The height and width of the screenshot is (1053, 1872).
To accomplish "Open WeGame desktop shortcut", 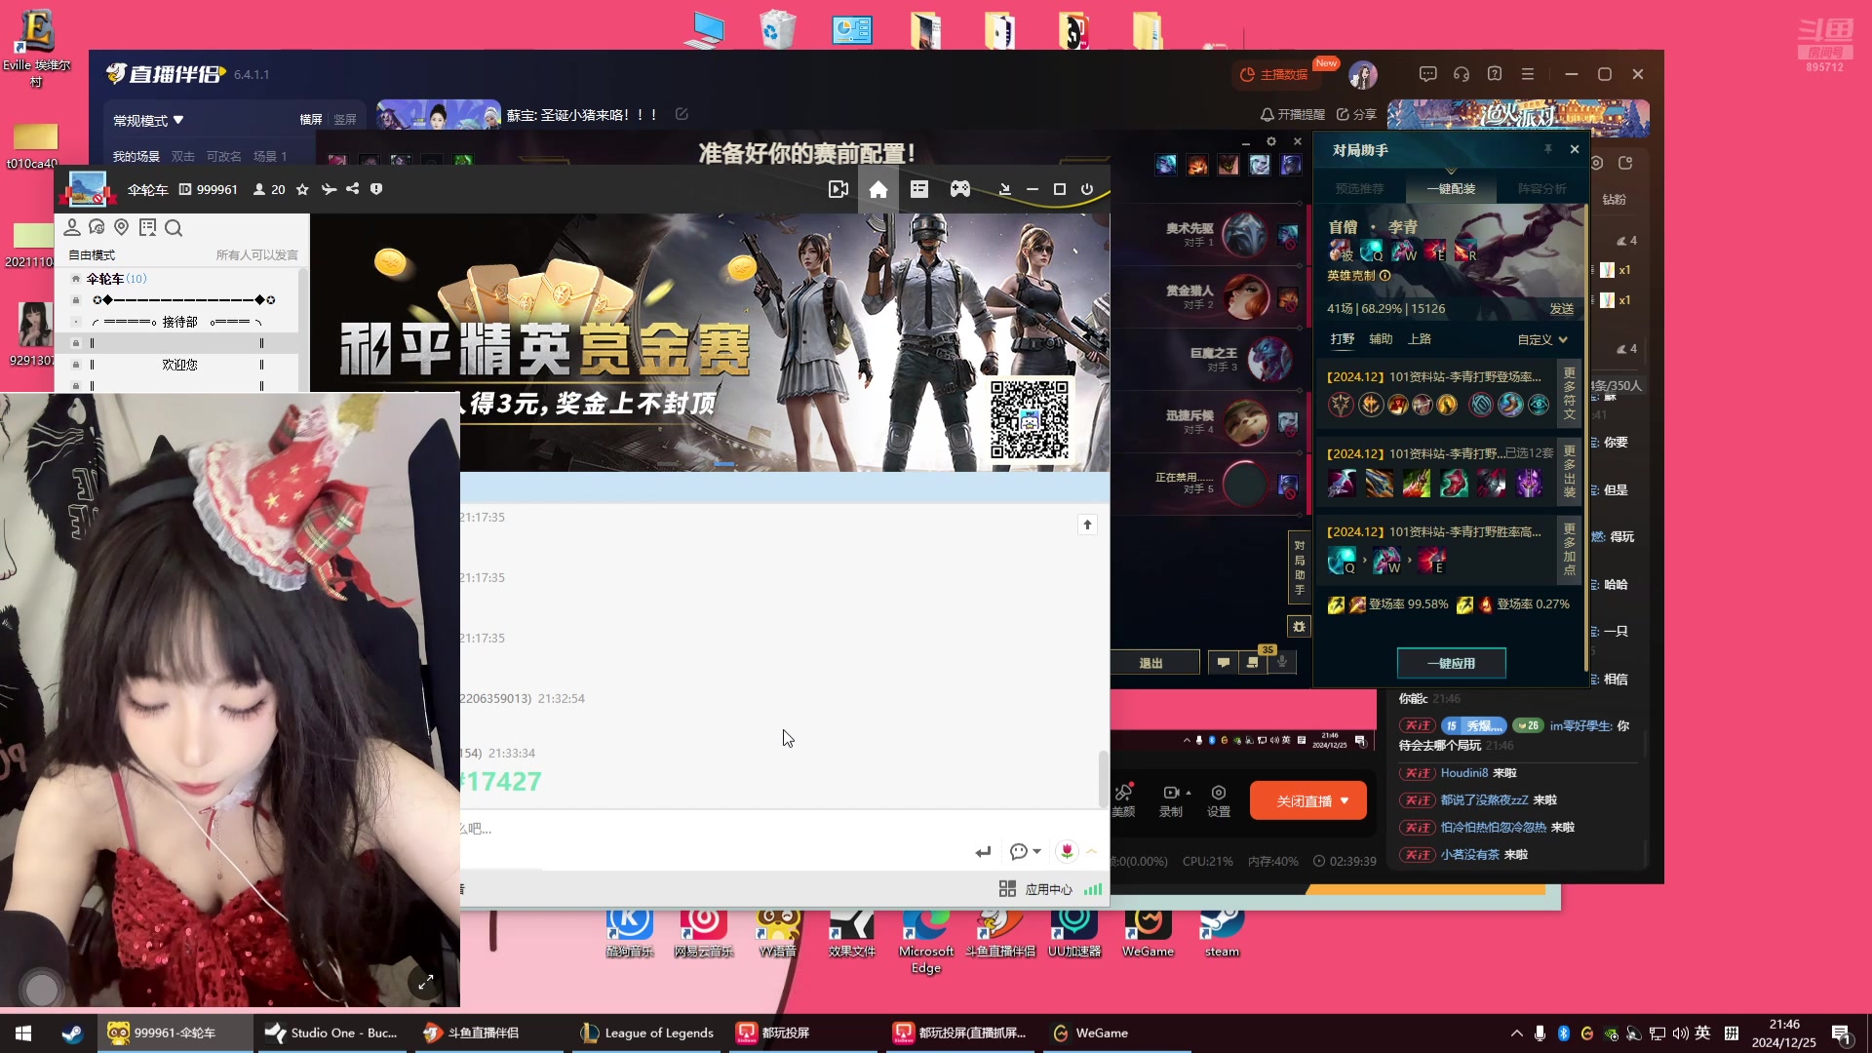I will point(1148,931).
